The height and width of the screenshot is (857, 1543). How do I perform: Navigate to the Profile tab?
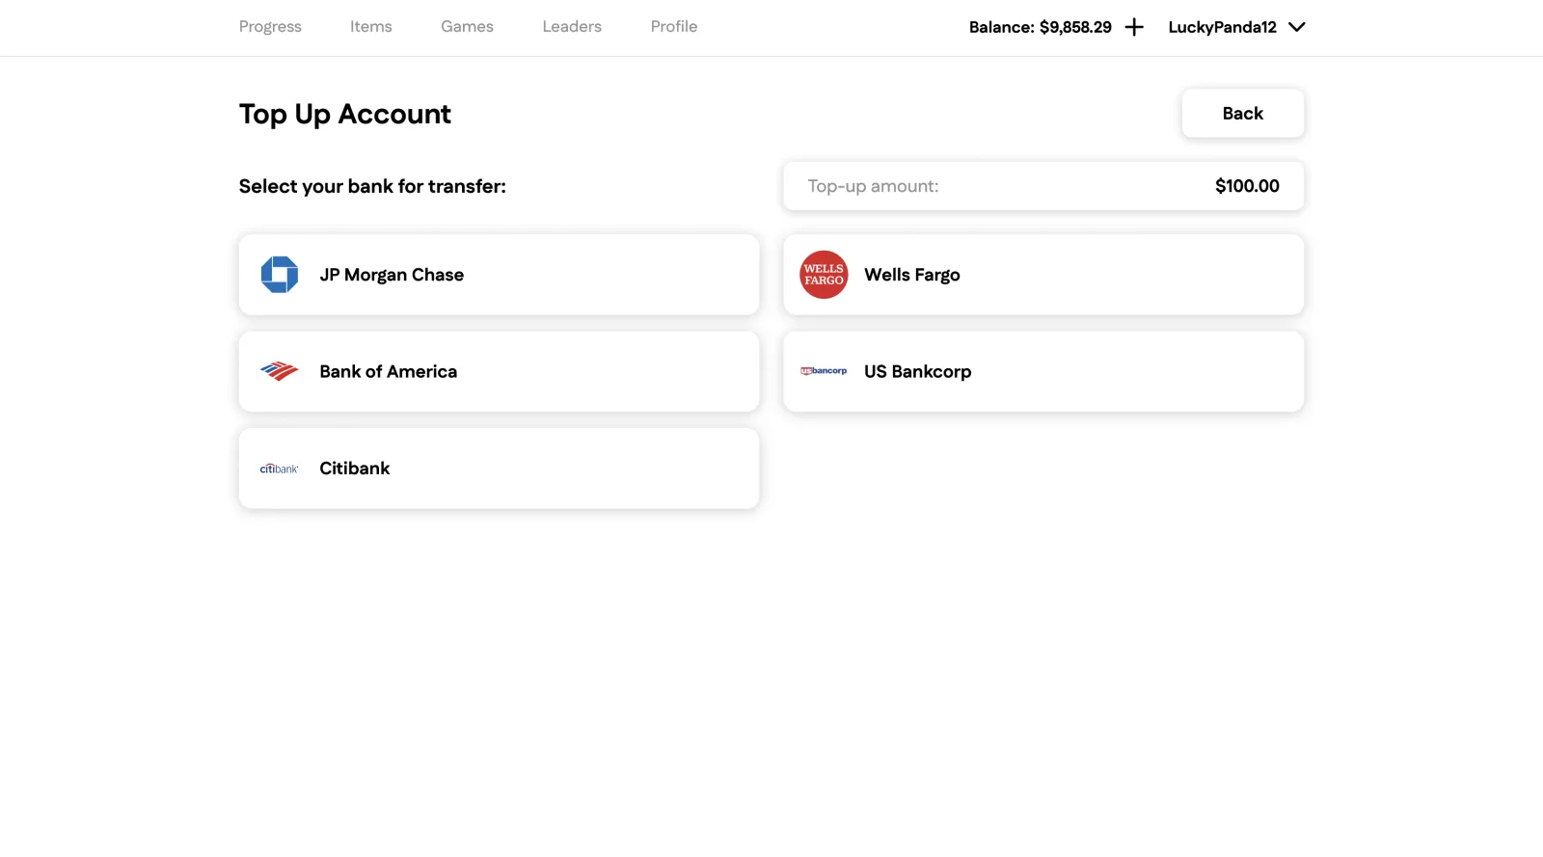[x=674, y=27]
